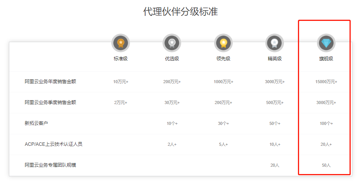Click the 2人+ certified staff cell

172,144
